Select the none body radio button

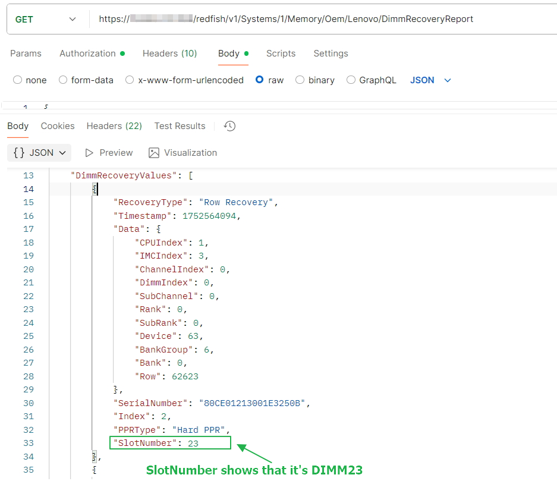[17, 80]
